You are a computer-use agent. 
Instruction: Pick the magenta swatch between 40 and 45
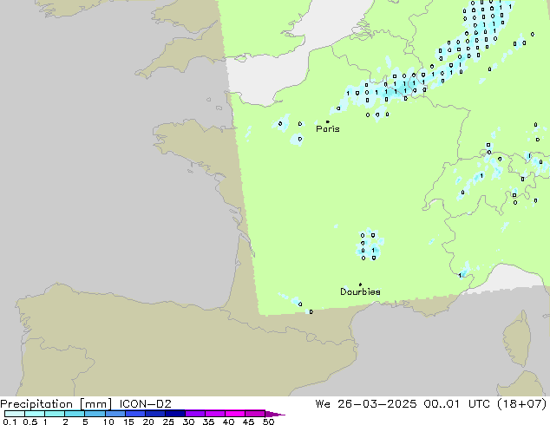(x=235, y=414)
